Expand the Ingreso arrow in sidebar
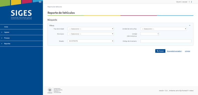 point(2,32)
